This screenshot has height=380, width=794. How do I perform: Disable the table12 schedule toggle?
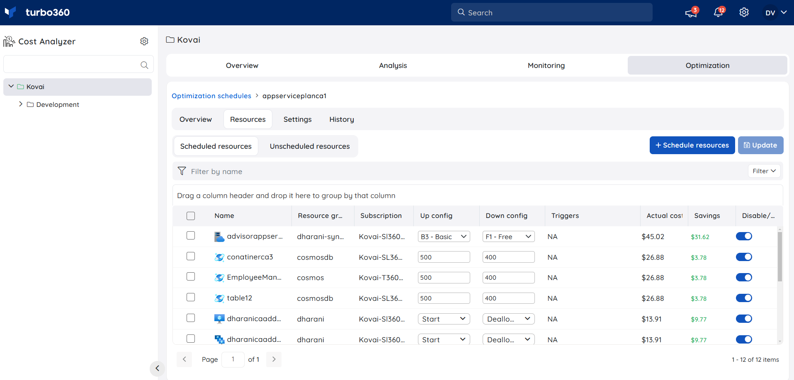pos(744,298)
